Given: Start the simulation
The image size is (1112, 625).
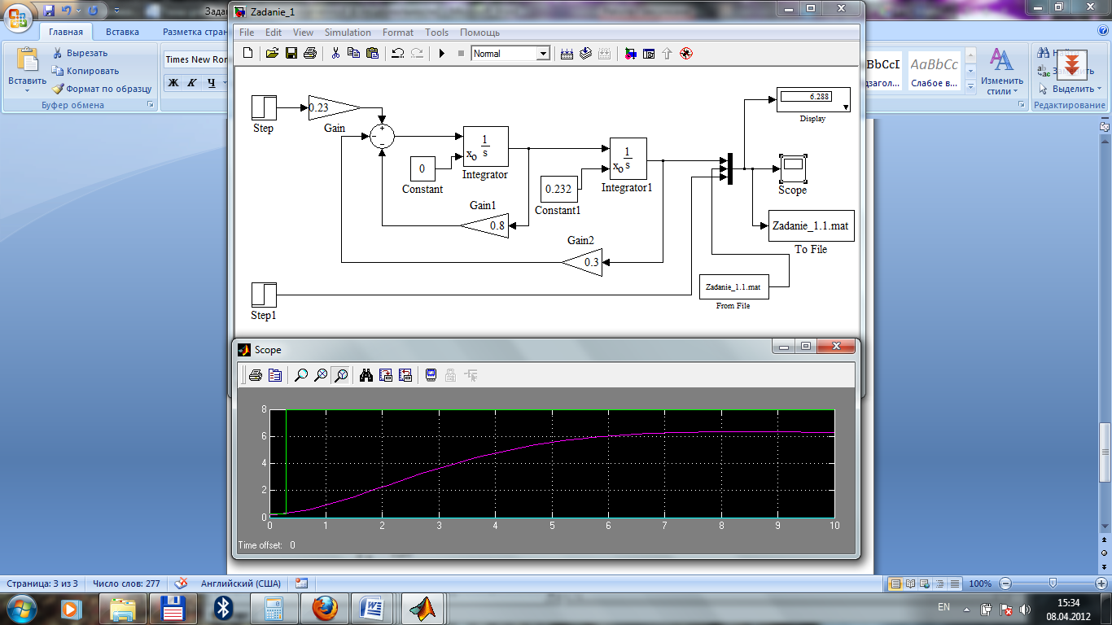Looking at the screenshot, I should click(442, 54).
